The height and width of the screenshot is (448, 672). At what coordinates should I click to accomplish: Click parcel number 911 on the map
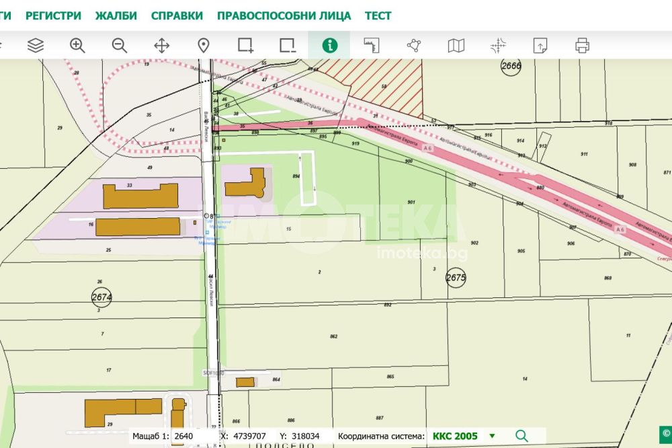pyautogui.click(x=584, y=154)
